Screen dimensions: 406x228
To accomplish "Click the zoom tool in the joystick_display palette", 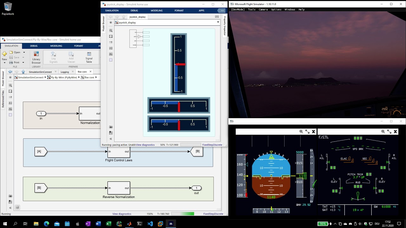I will click(x=111, y=30).
